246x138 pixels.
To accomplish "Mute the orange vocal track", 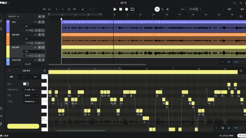I will click(x=40, y=34).
